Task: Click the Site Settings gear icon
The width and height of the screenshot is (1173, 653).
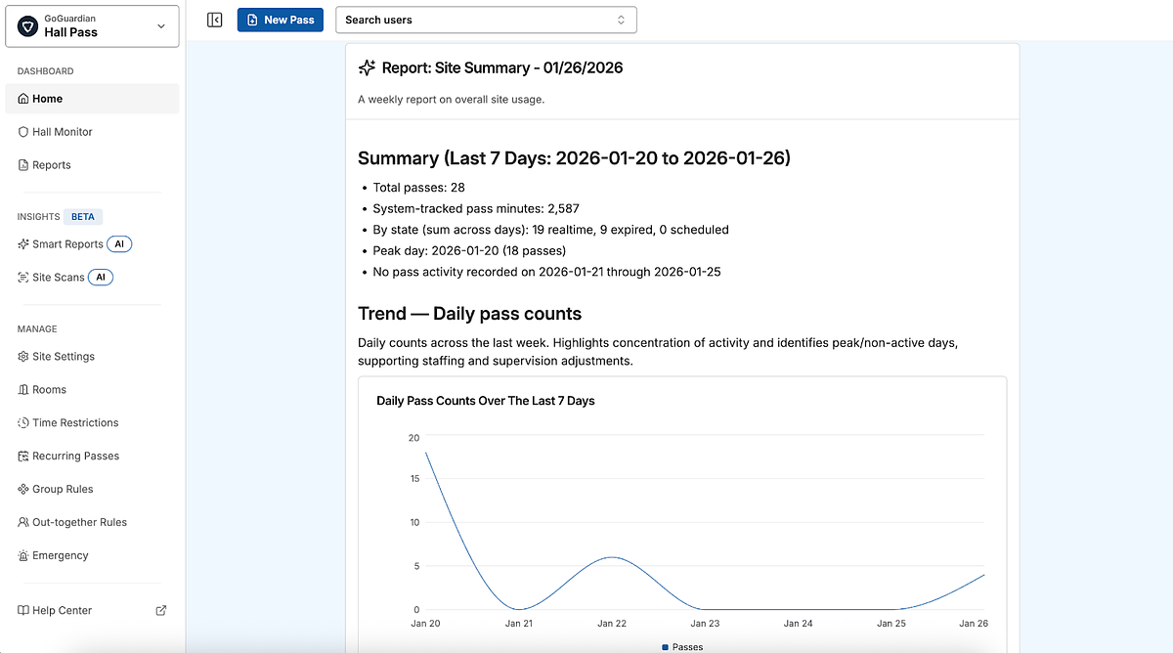Action: tap(23, 357)
